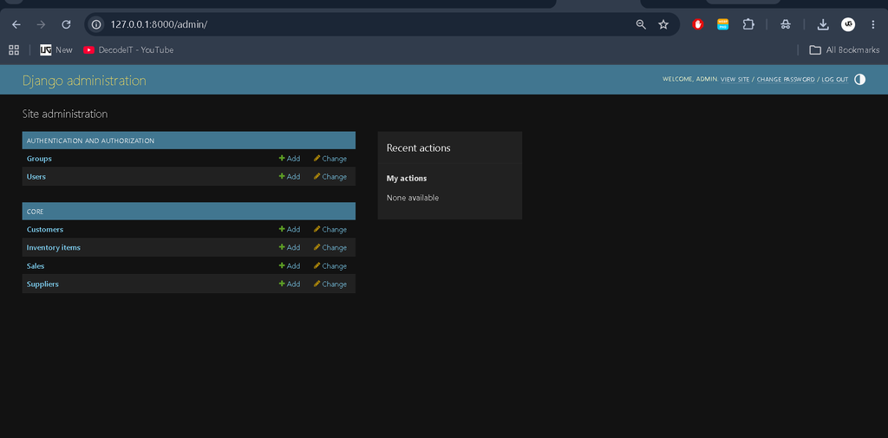Open the New bookmark
The width and height of the screenshot is (888, 438).
click(56, 49)
